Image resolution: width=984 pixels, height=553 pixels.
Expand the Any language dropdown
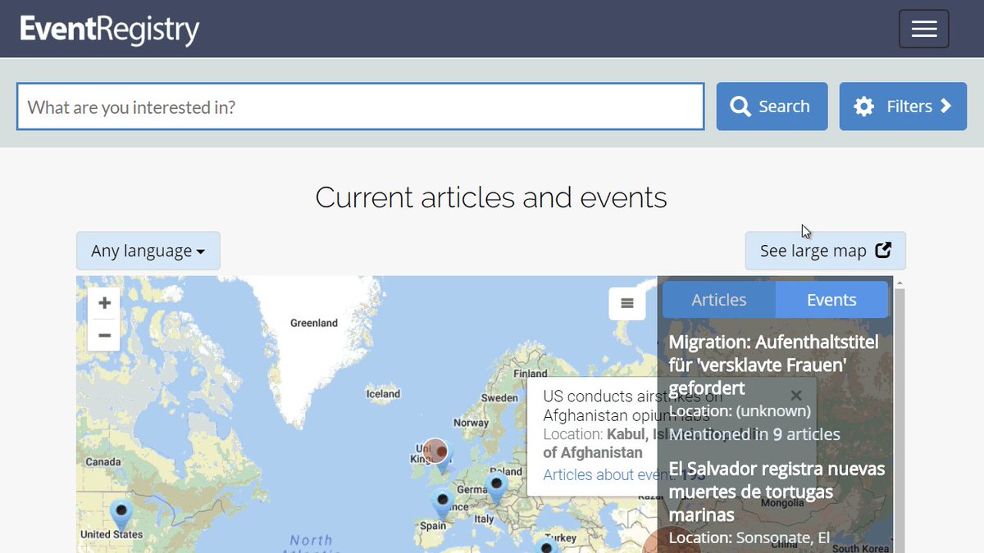click(148, 251)
